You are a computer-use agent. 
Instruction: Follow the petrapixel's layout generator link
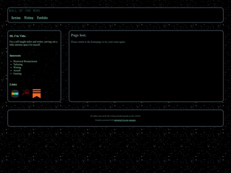tap(125, 120)
